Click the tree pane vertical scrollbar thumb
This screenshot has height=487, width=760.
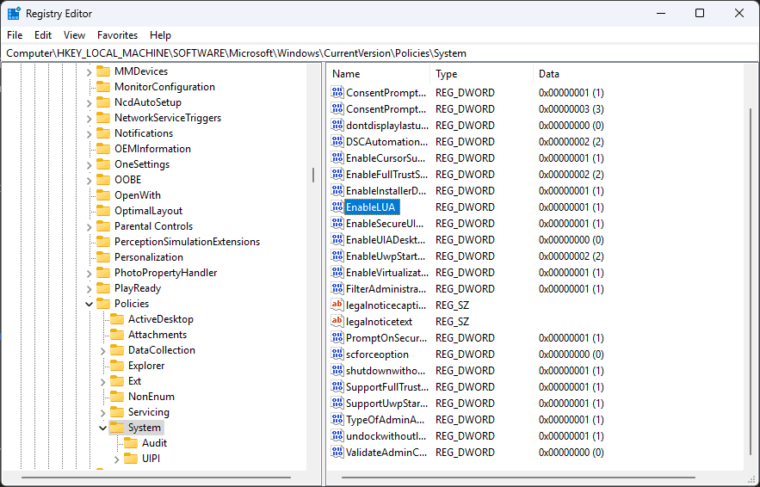click(313, 175)
